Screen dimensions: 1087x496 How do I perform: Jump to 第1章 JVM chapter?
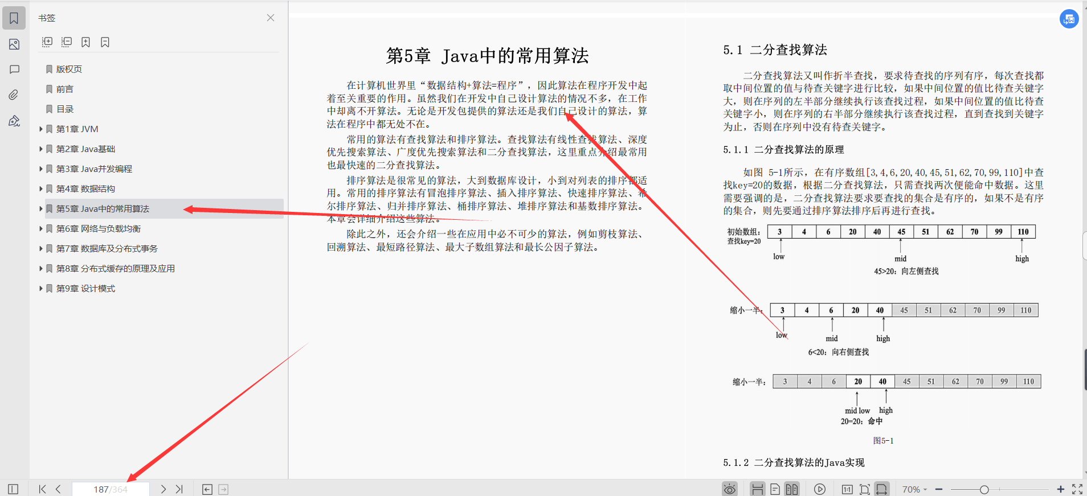pos(77,129)
